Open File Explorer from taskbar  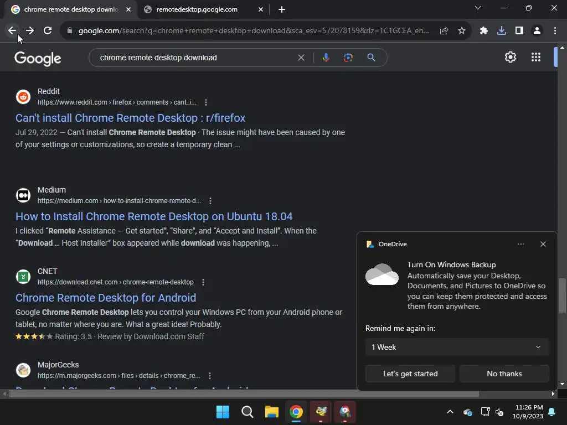(271, 412)
